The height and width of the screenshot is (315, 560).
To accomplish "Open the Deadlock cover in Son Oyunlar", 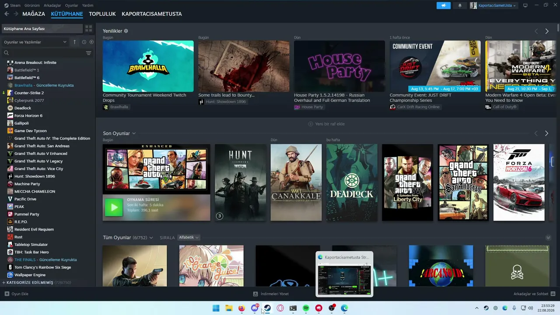I will pyautogui.click(x=352, y=182).
